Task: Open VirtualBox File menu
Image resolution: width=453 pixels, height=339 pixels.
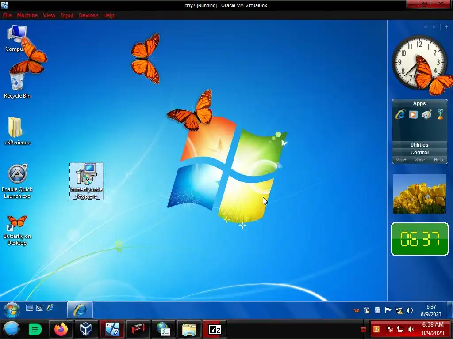Action: click(x=7, y=15)
